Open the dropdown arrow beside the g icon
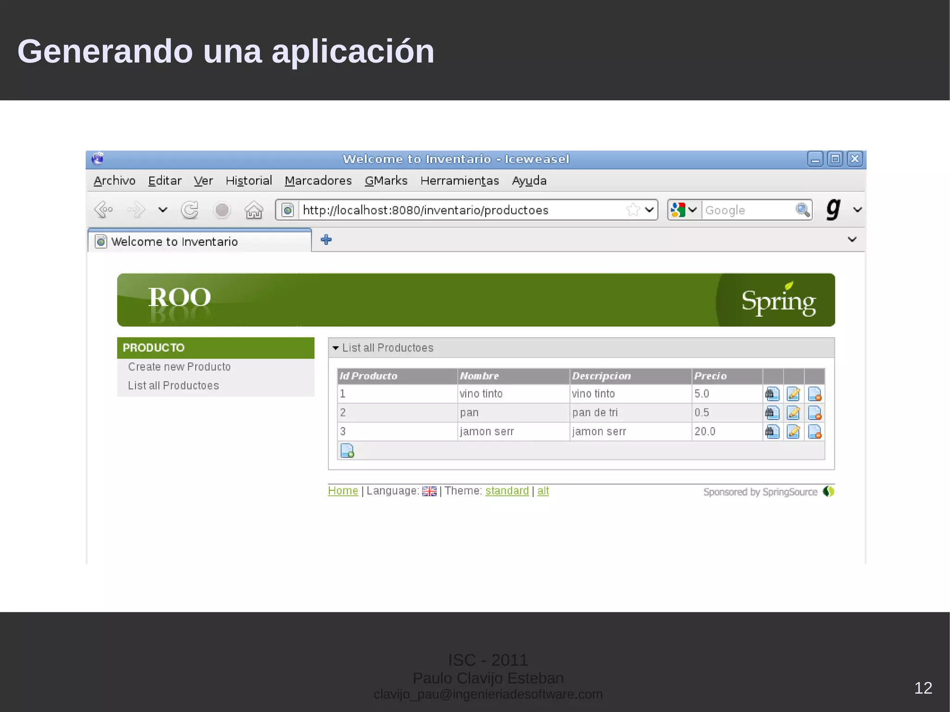This screenshot has width=950, height=712. coord(857,210)
